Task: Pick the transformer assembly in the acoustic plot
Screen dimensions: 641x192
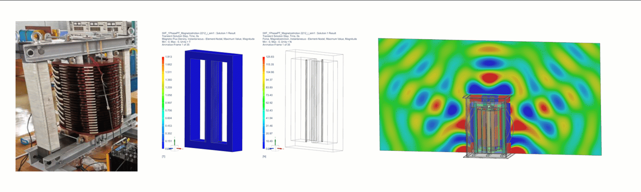Action: click(x=488, y=126)
